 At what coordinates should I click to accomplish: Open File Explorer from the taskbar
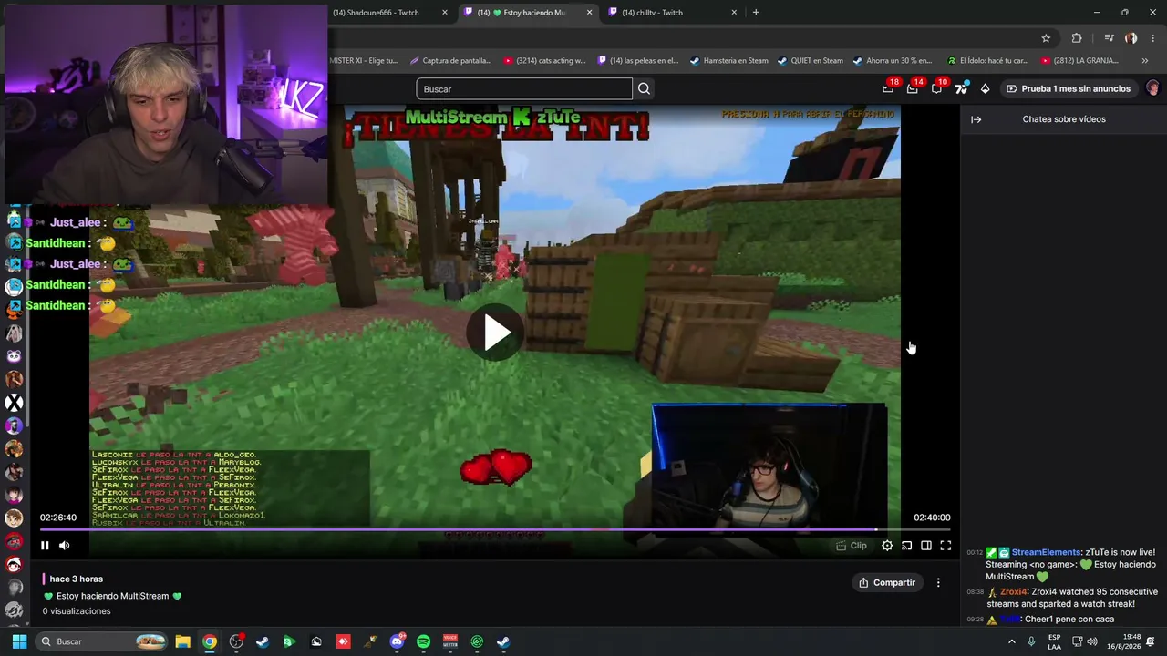click(x=182, y=641)
